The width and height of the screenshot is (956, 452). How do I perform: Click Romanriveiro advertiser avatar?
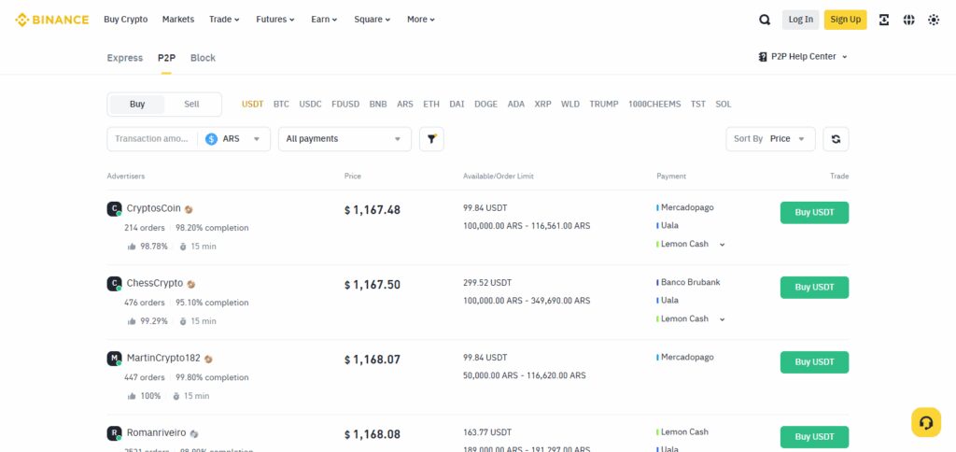(114, 433)
